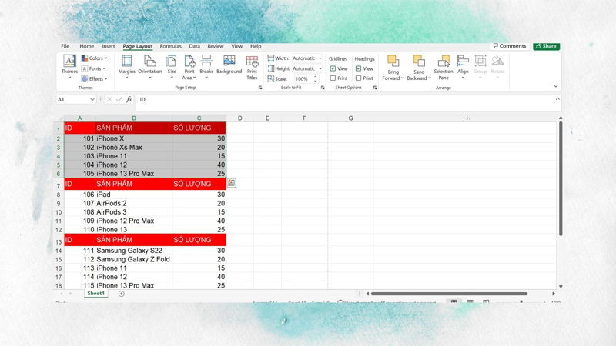616x346 pixels.
Task: Open the Orientation options
Action: pos(149,67)
